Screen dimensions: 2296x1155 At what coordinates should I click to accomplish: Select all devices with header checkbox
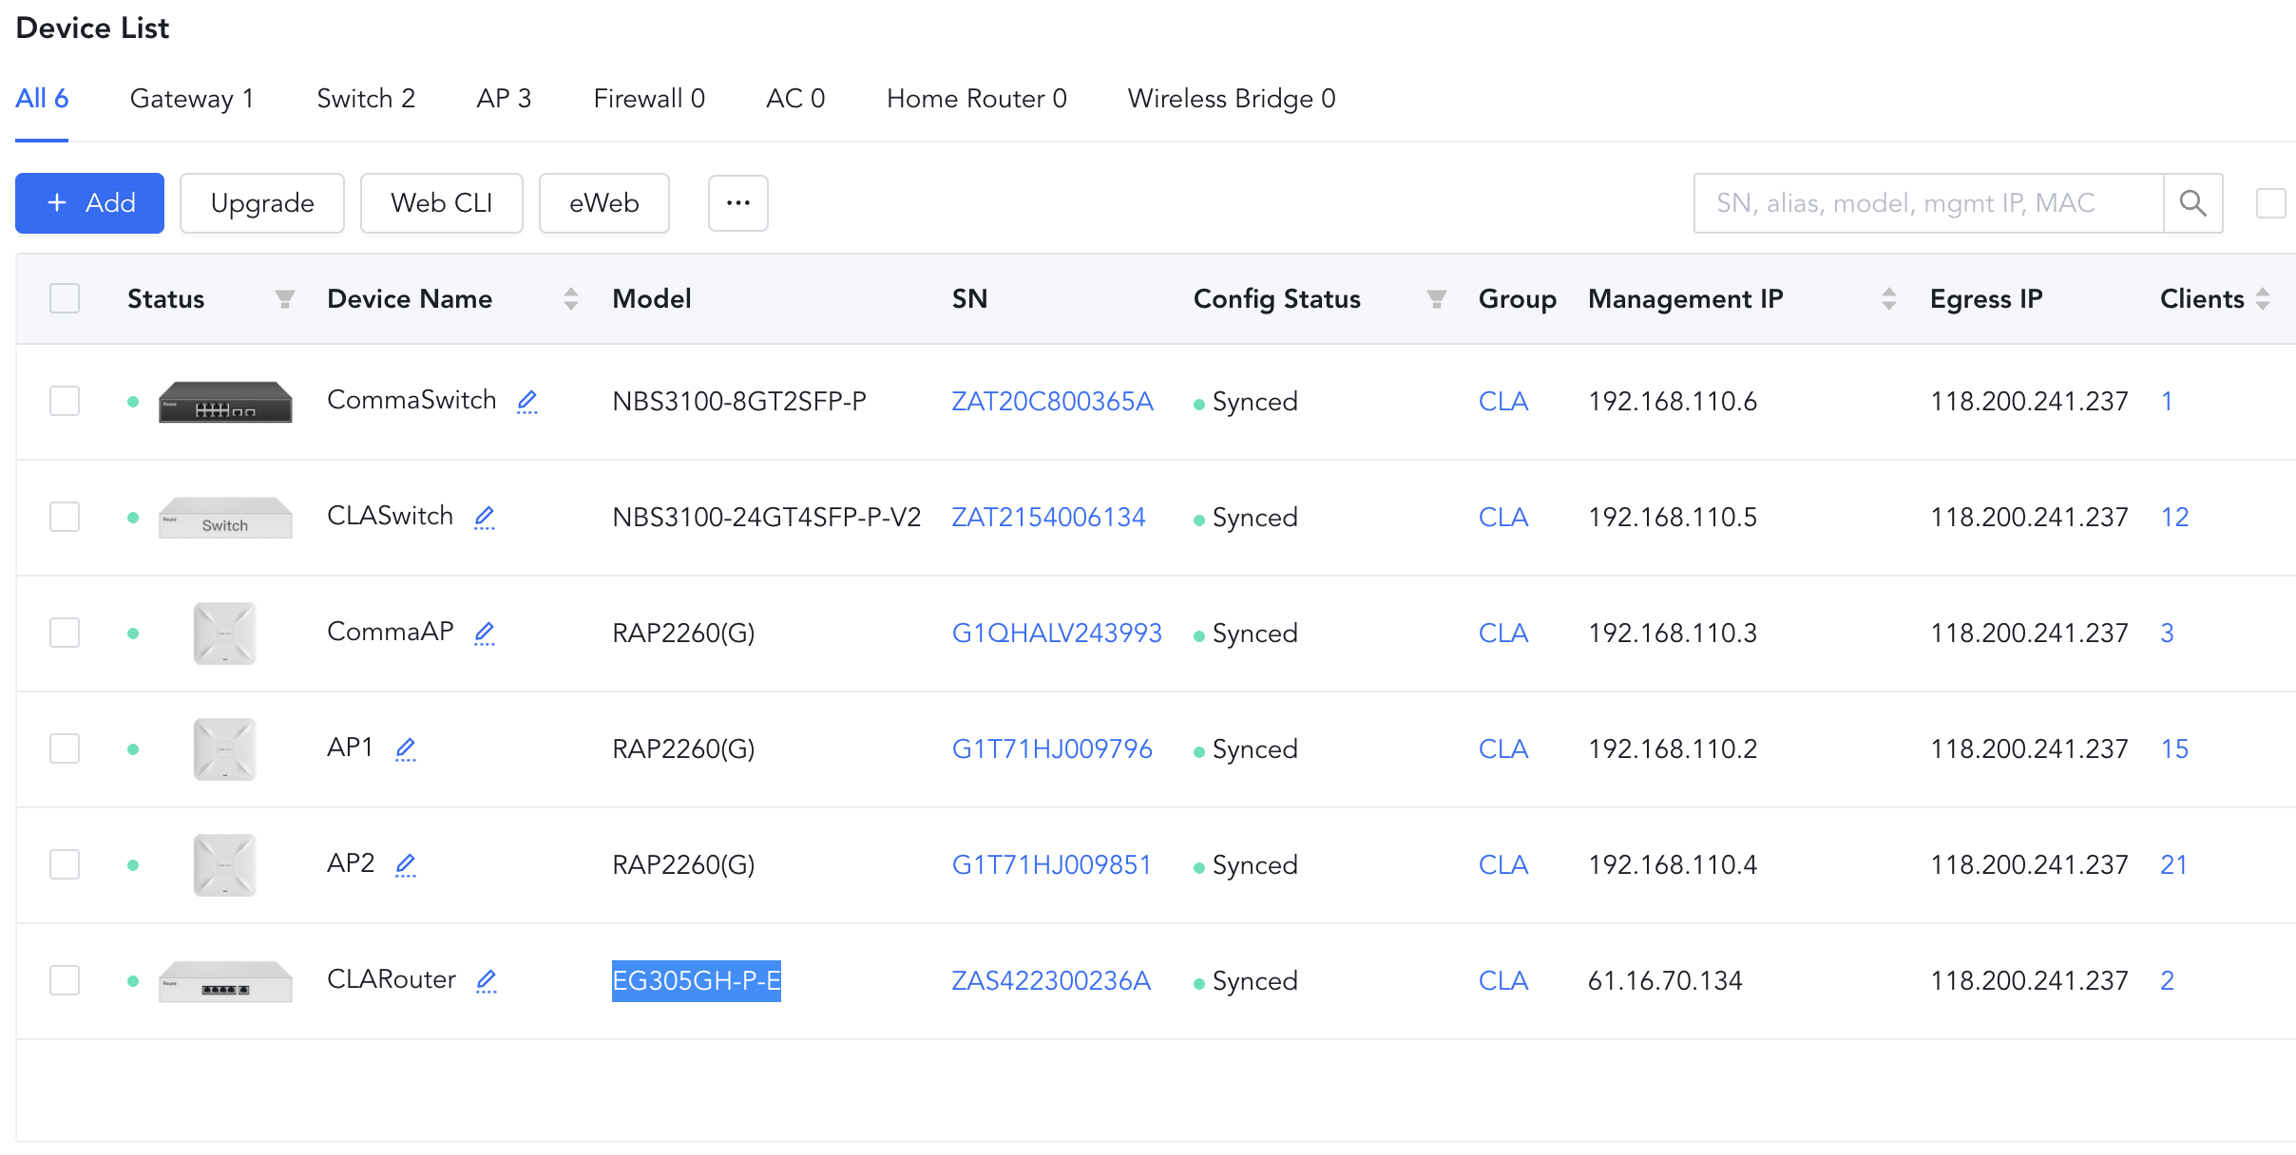click(65, 298)
